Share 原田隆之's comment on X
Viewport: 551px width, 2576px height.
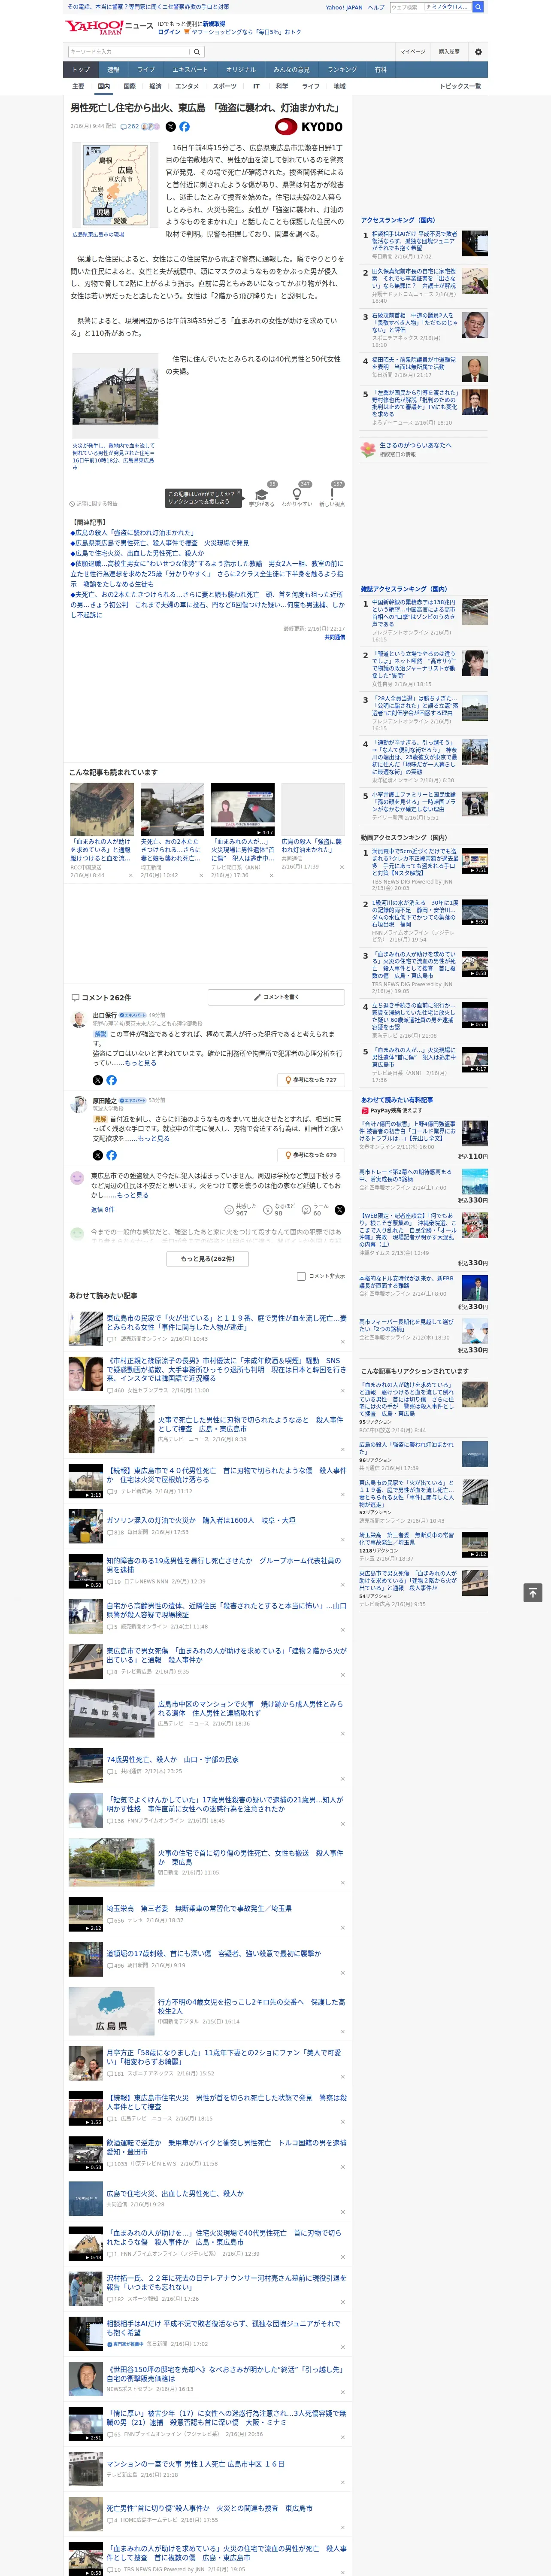97,1155
